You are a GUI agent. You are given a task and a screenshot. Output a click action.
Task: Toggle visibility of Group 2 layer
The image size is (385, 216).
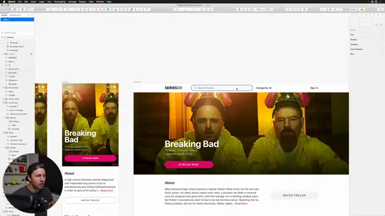[31, 54]
